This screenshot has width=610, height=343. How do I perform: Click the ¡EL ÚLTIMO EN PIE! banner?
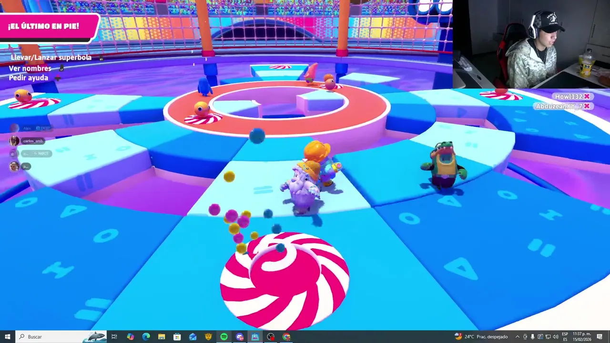(x=43, y=26)
